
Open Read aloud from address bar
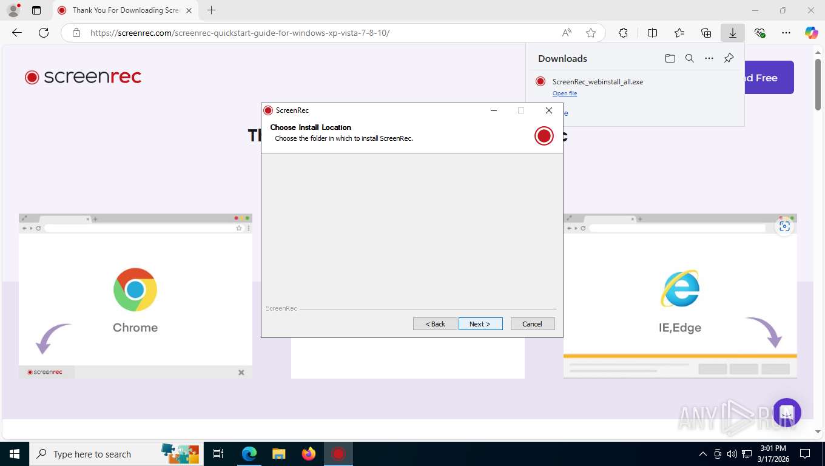click(x=567, y=33)
